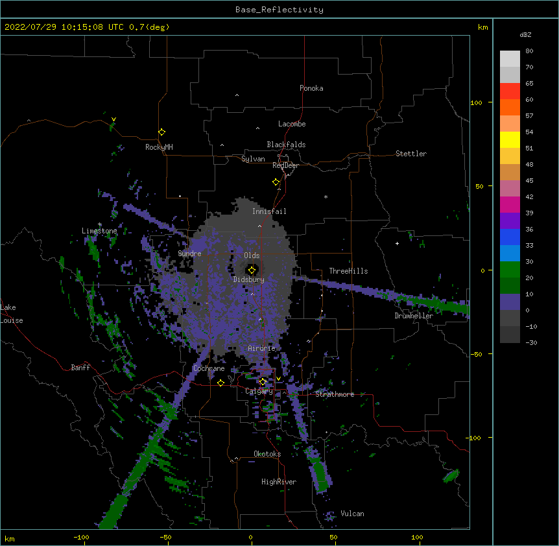Image resolution: width=559 pixels, height=546 pixels.
Task: Select the Sundre label
Action: (189, 254)
